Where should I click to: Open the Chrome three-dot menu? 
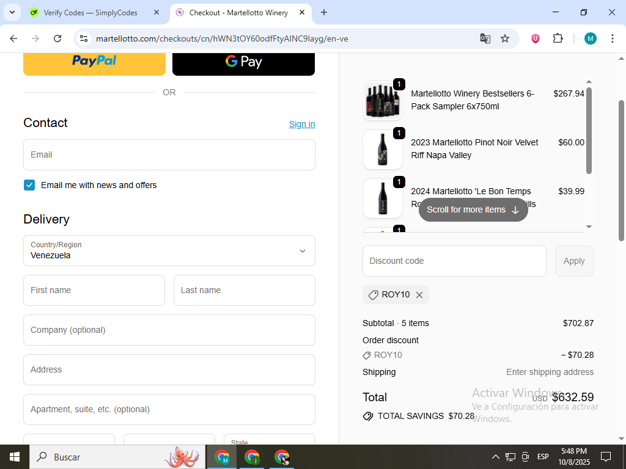[x=613, y=38]
